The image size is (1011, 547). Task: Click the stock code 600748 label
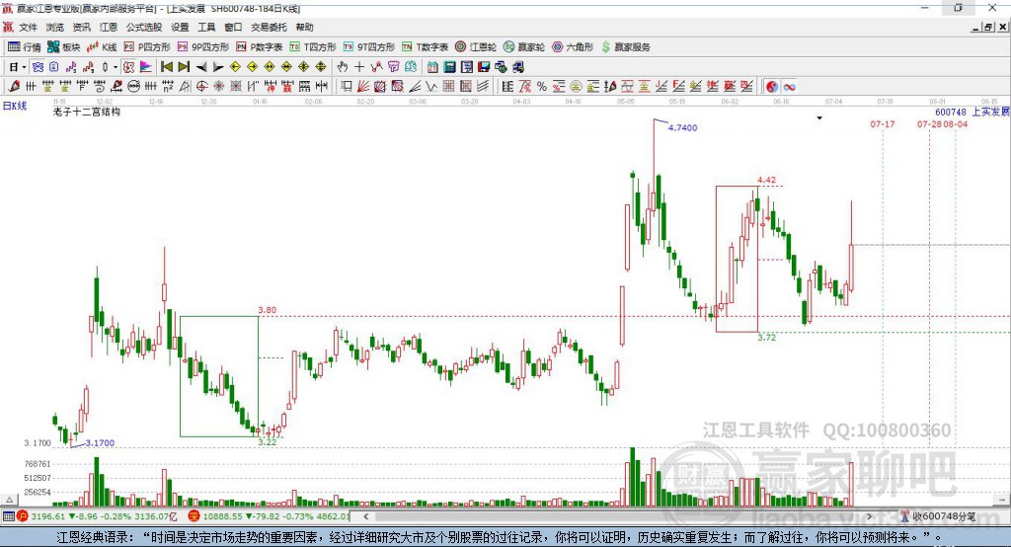[951, 113]
